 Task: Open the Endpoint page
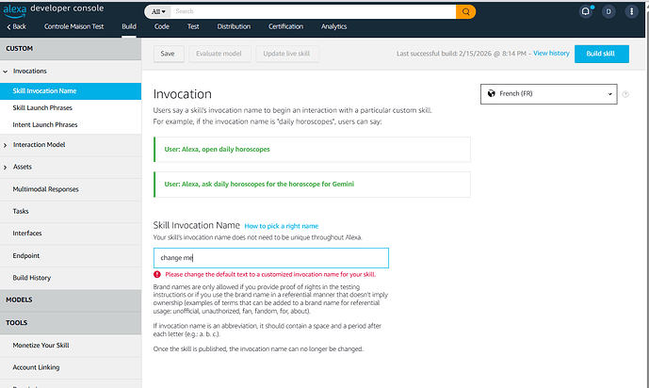coord(71,255)
